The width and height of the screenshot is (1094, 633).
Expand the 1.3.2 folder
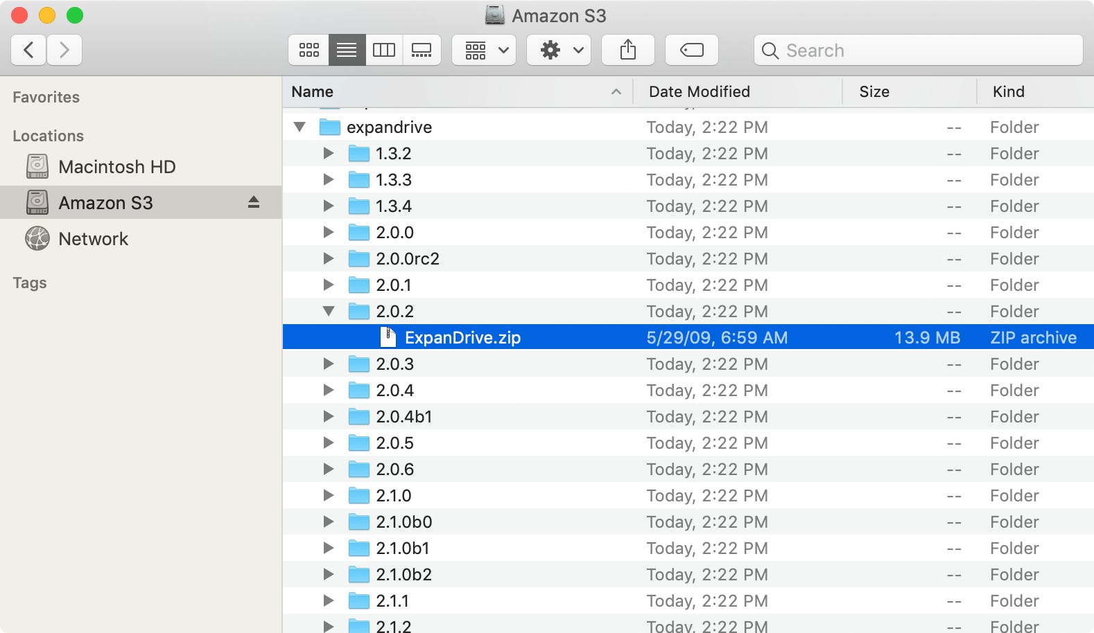329,153
